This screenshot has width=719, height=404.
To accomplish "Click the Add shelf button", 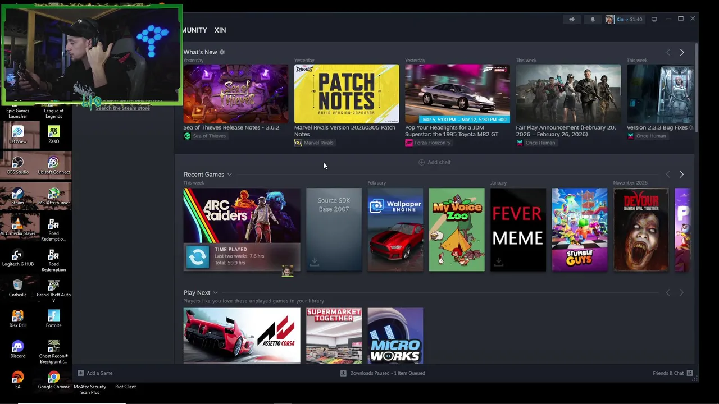I will (x=434, y=162).
